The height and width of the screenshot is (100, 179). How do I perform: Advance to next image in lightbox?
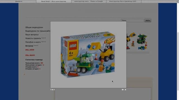[x=123, y=89]
